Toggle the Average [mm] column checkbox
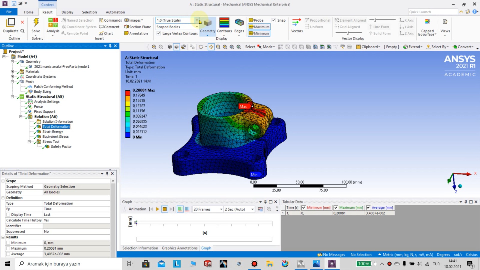This screenshot has width=480, height=270. [368, 208]
